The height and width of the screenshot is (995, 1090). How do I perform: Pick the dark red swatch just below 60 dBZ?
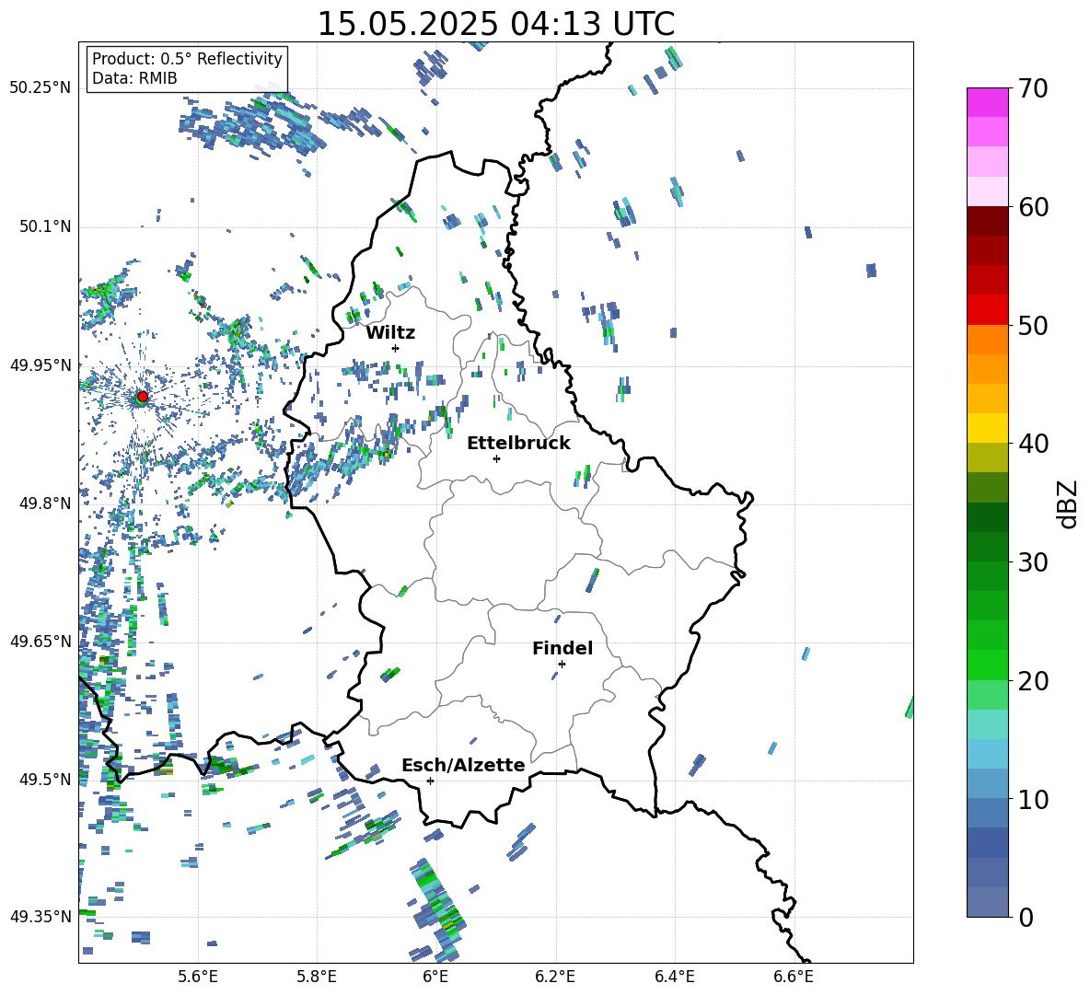tap(988, 221)
